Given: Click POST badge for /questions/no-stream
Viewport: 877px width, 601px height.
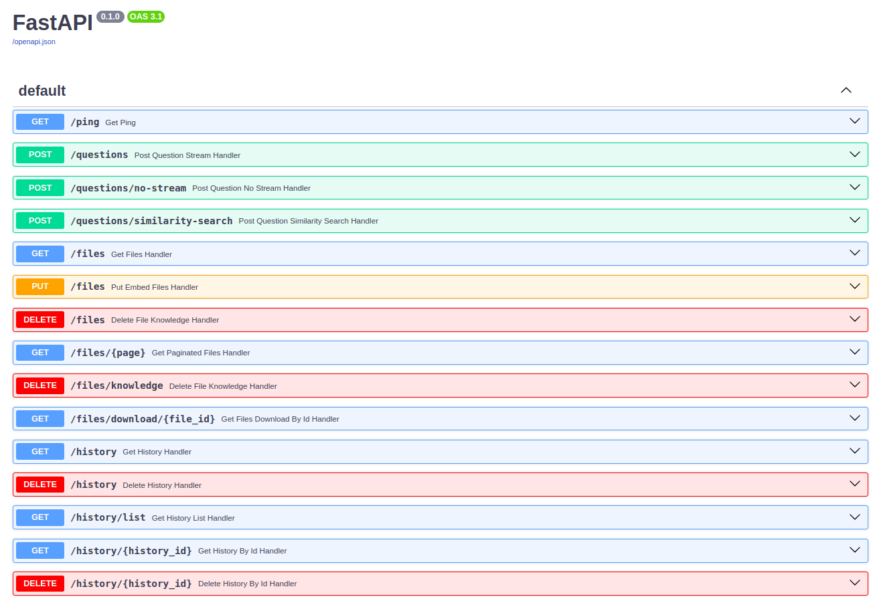Looking at the screenshot, I should click(40, 188).
